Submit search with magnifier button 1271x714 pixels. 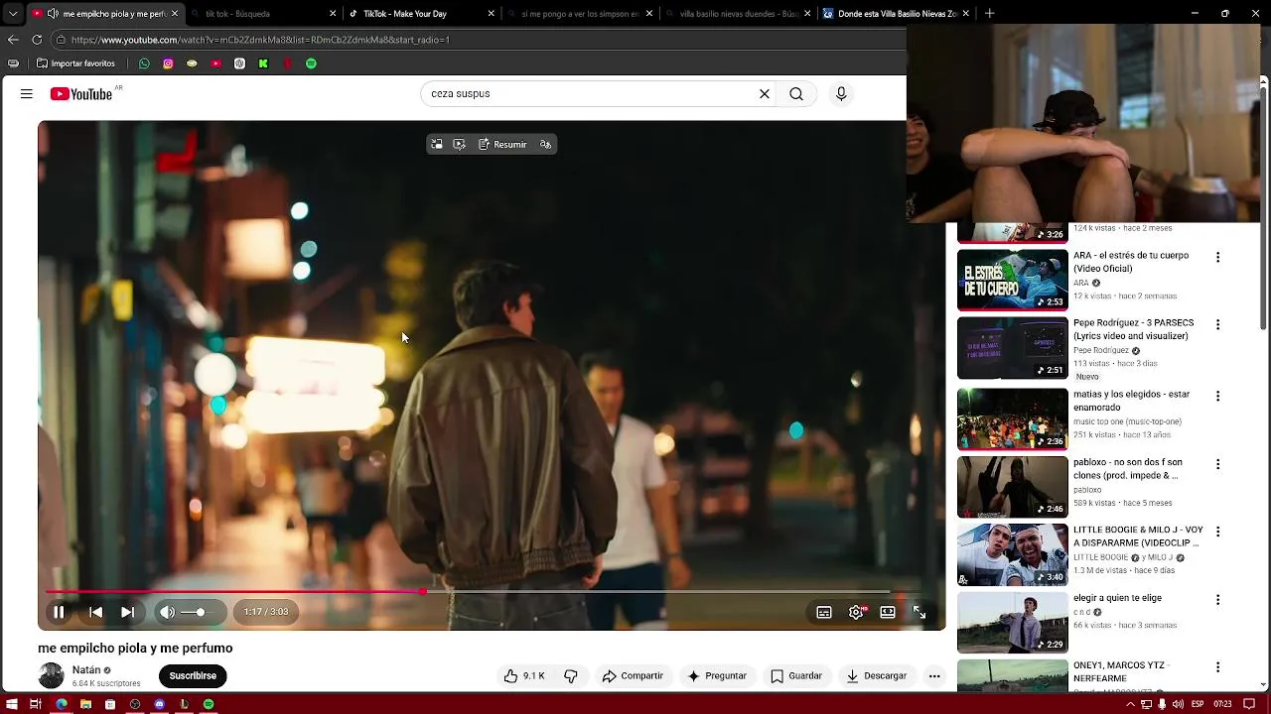pyautogui.click(x=796, y=93)
